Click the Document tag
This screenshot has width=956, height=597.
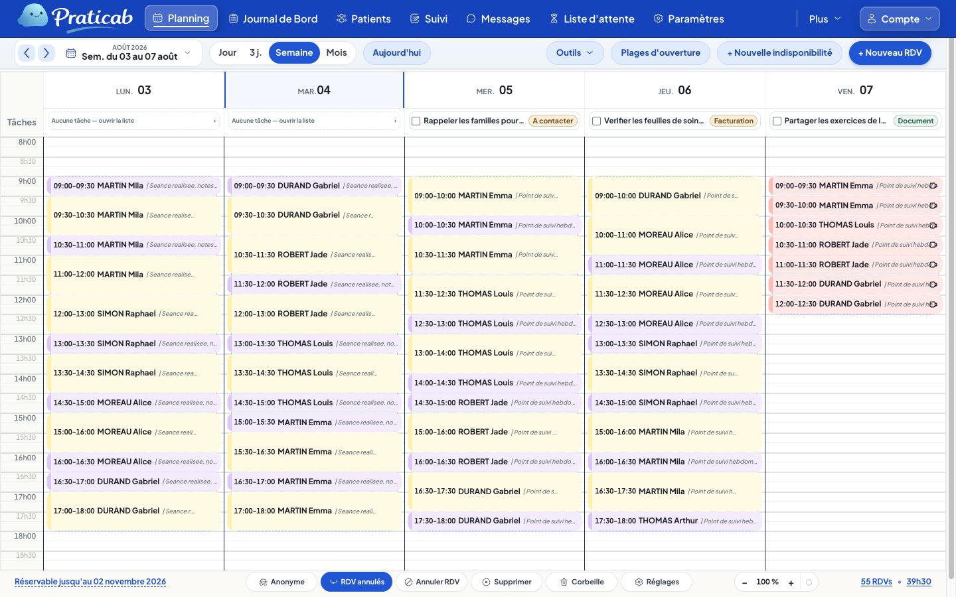(916, 121)
